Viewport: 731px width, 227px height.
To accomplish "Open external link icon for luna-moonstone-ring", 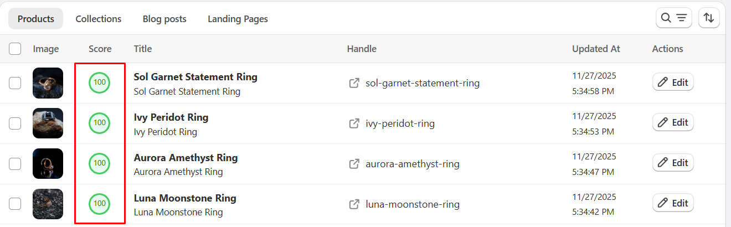I will pyautogui.click(x=354, y=204).
